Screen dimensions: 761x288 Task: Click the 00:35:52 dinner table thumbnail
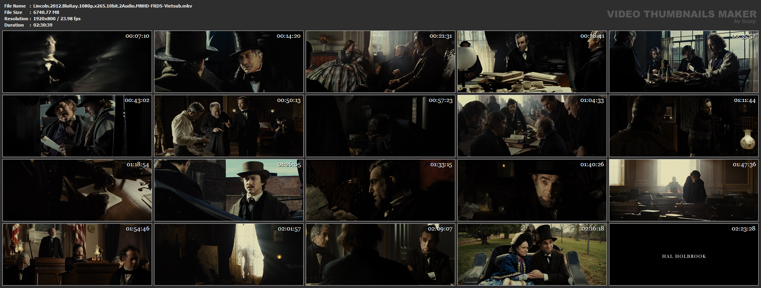[684, 62]
